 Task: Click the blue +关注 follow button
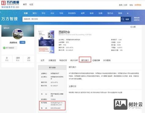[22, 42]
